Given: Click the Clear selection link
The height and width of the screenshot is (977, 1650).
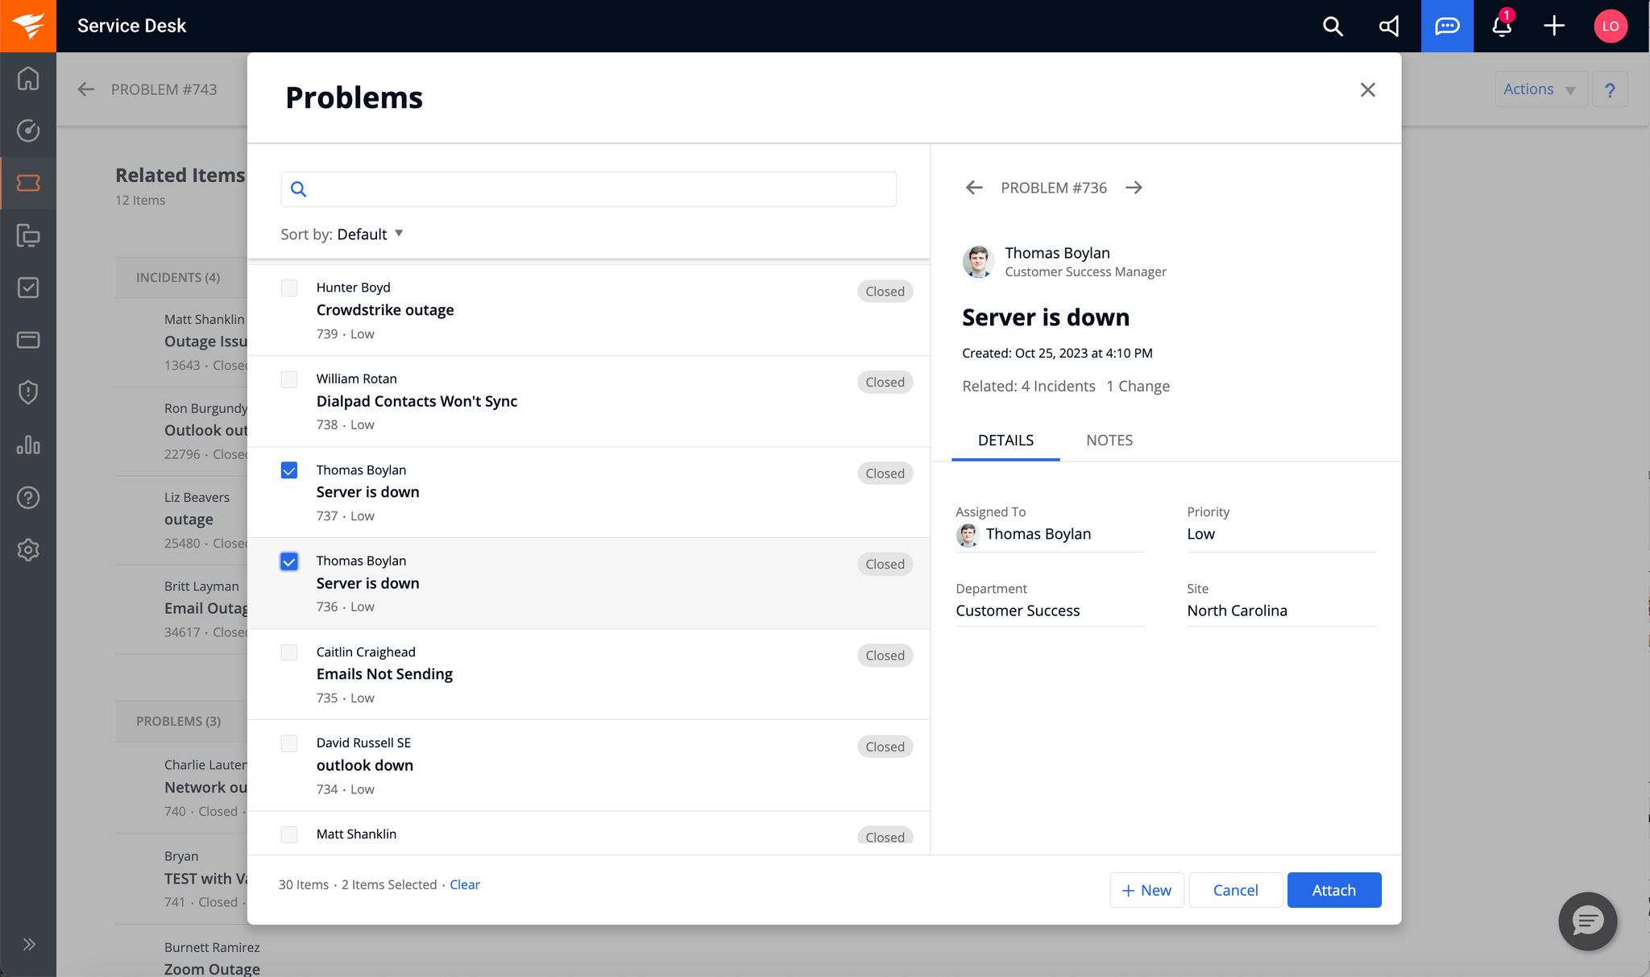Looking at the screenshot, I should pyautogui.click(x=464, y=884).
